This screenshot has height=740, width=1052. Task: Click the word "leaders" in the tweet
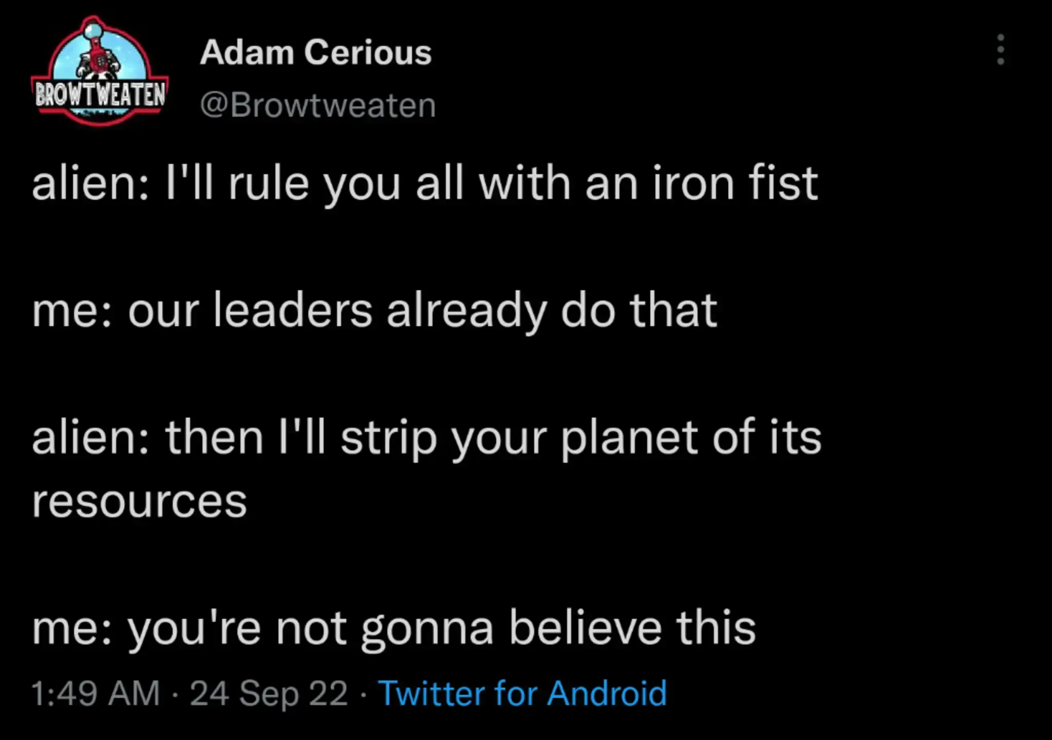(x=292, y=311)
